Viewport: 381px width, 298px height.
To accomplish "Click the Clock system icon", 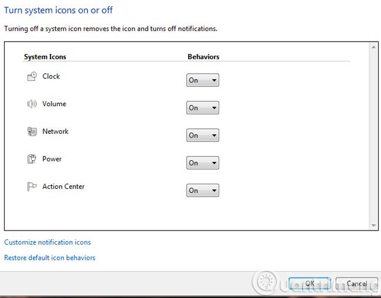I will pos(32,76).
